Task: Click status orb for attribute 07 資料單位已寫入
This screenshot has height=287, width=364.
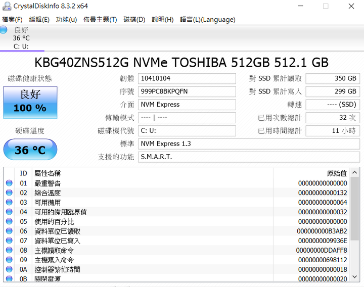Action: point(9,241)
